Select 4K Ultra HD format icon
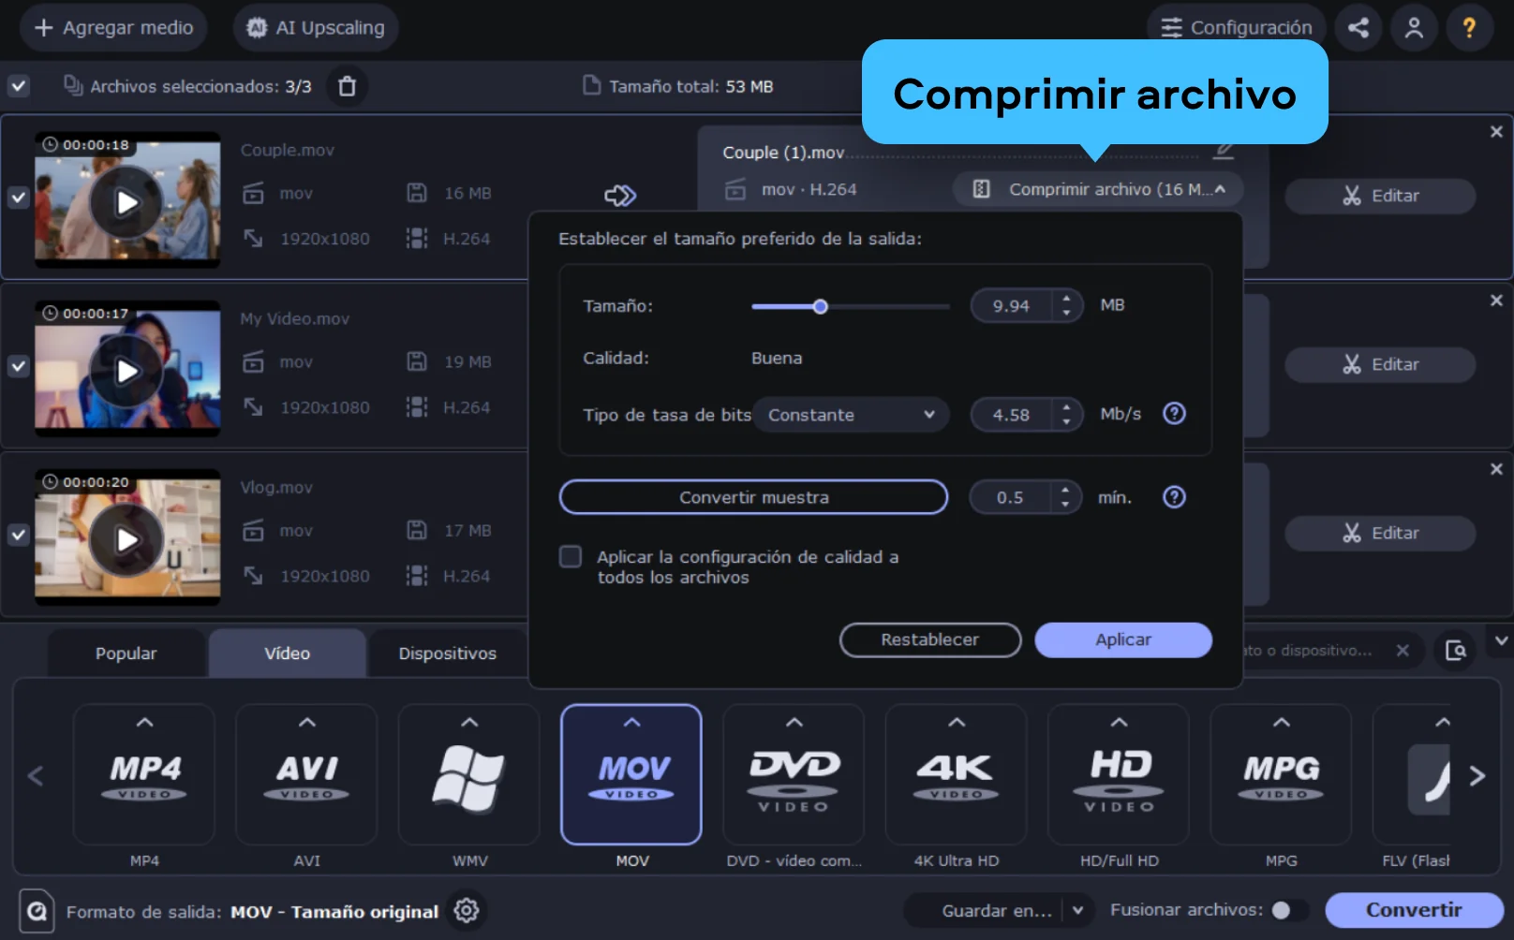 (x=957, y=775)
